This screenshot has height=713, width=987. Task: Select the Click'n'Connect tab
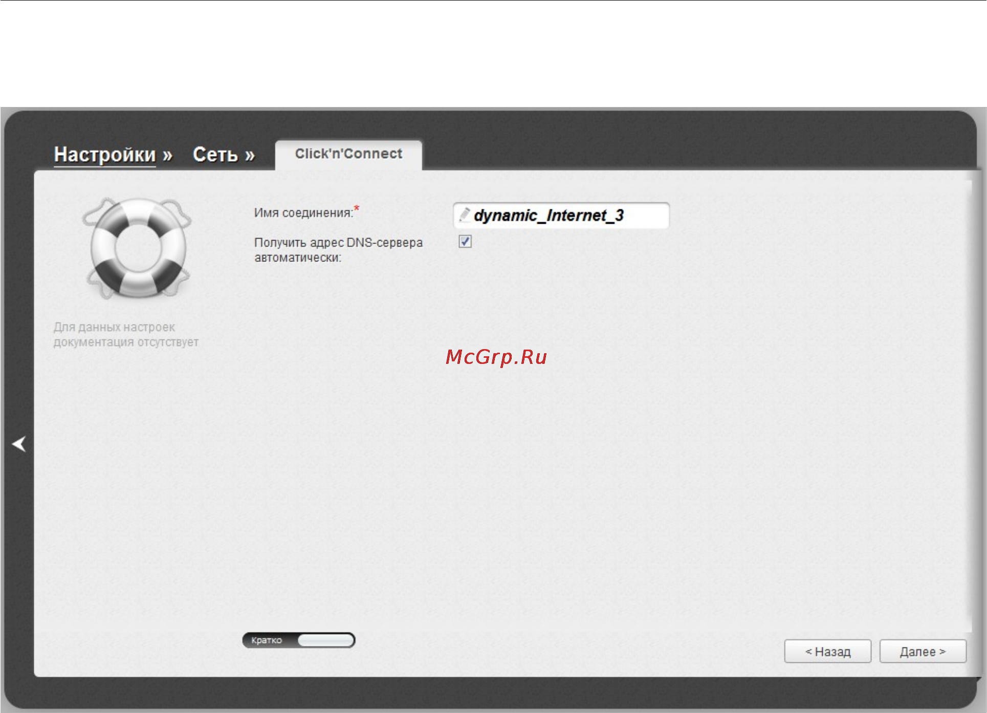click(x=348, y=154)
